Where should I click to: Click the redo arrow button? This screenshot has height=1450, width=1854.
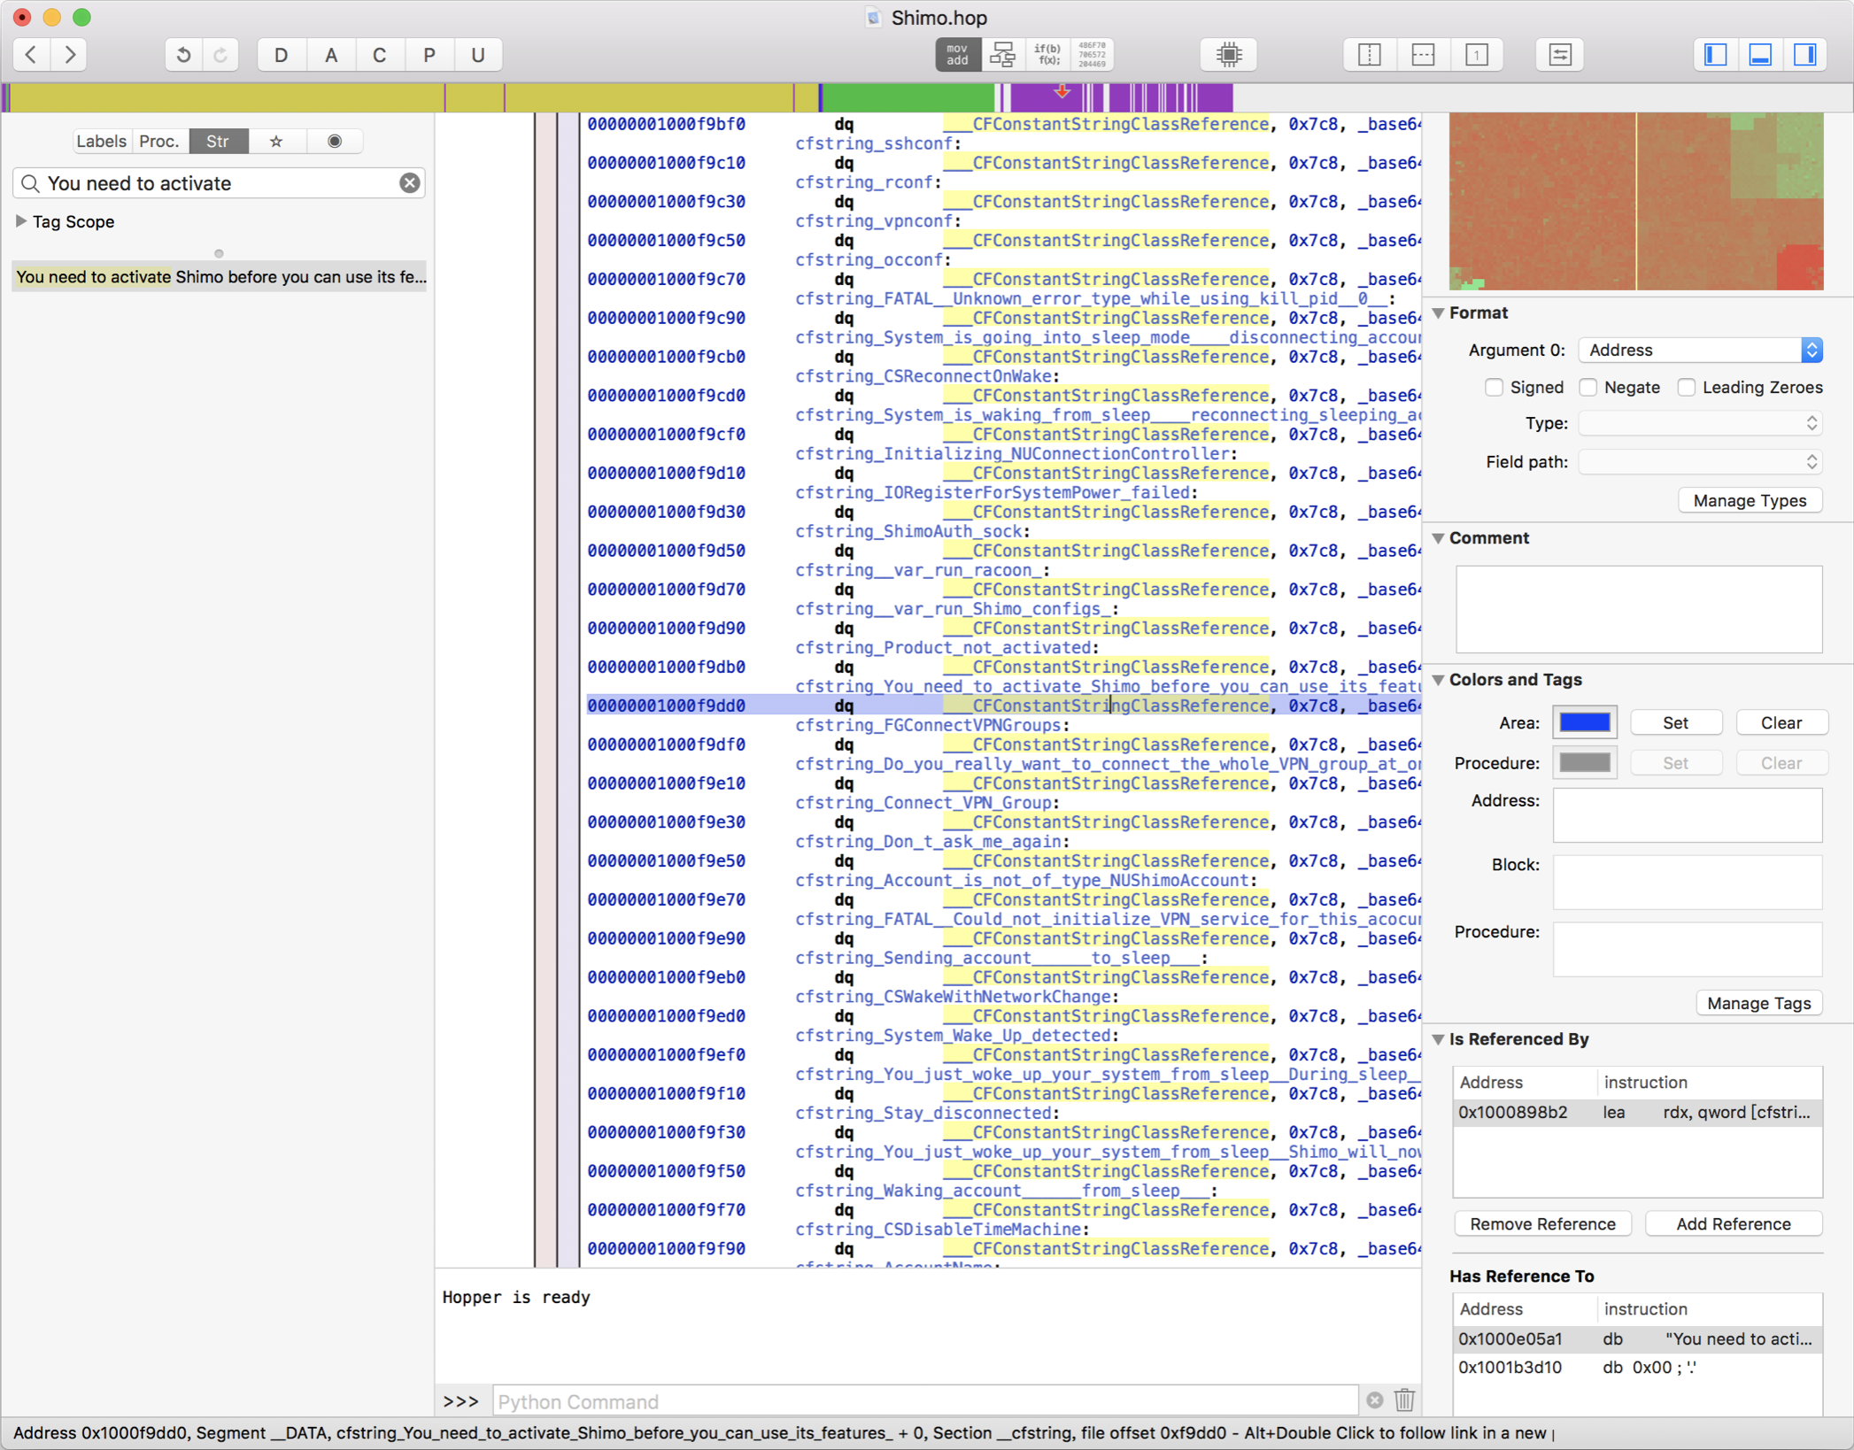pos(220,55)
